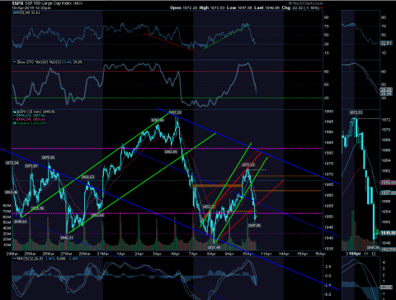Click the 1866.63 price label
The width and height of the screenshot is (396, 300).
click(87, 177)
